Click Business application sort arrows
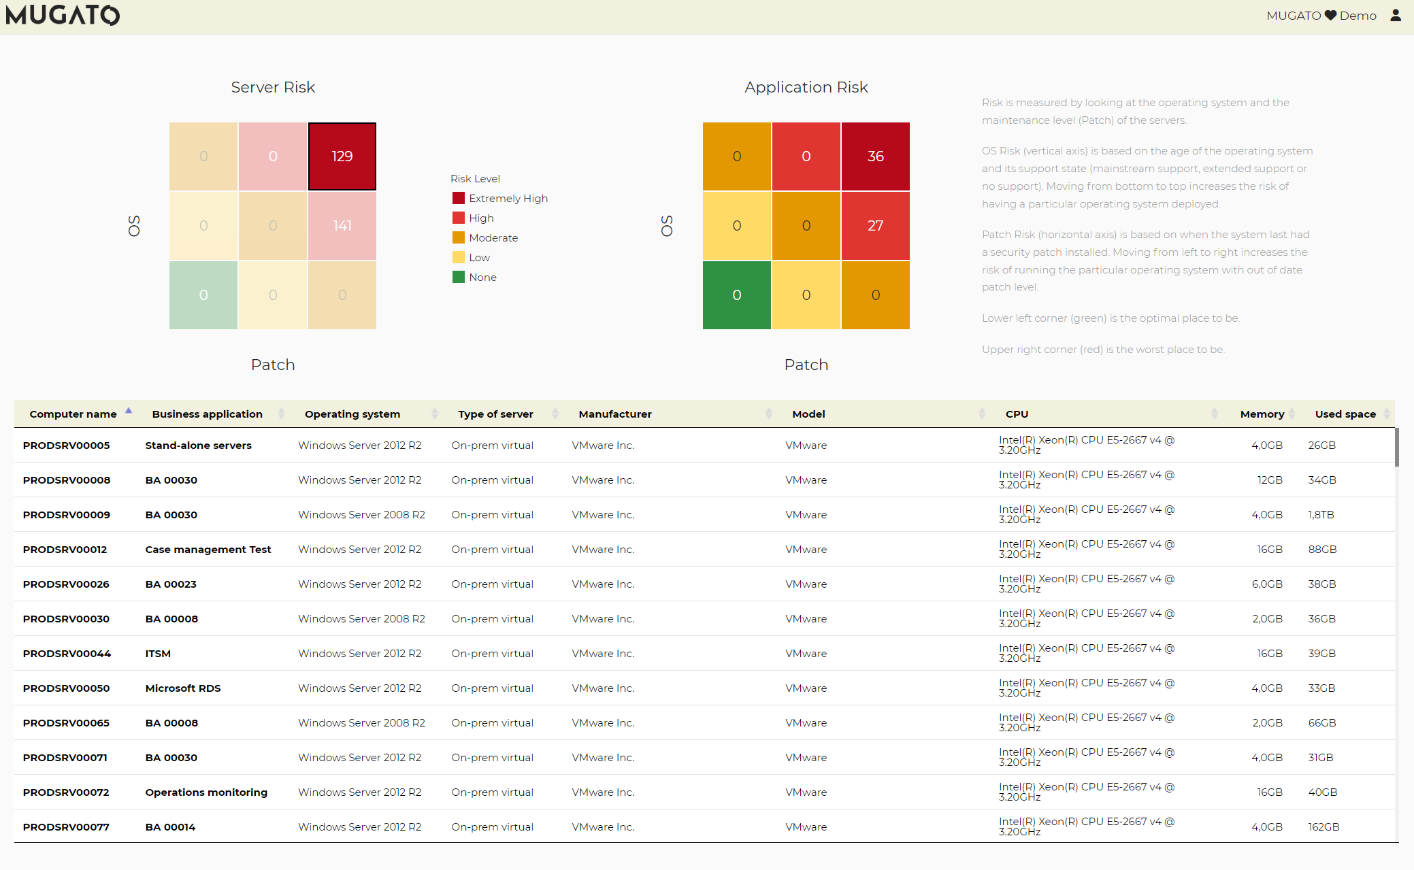1414x870 pixels. (x=281, y=414)
